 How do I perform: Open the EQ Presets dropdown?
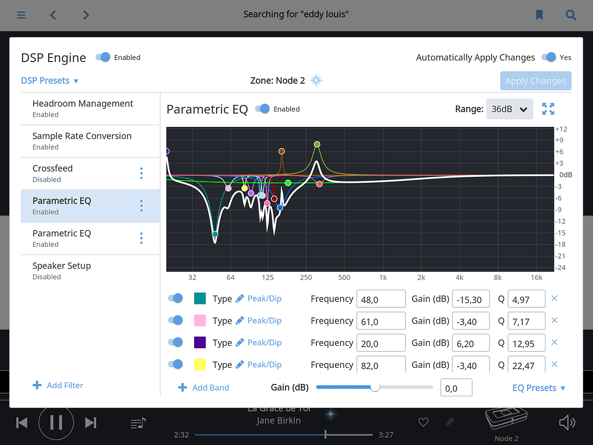(x=538, y=387)
